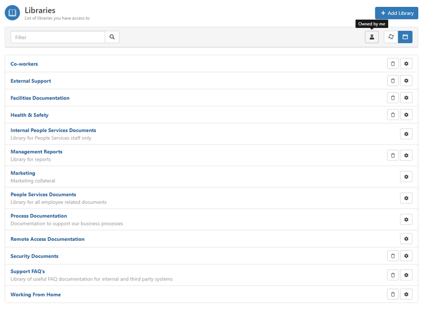Click 'Documentation to support our business processes' text
Screen dimensions: 423x309
click(x=67, y=223)
